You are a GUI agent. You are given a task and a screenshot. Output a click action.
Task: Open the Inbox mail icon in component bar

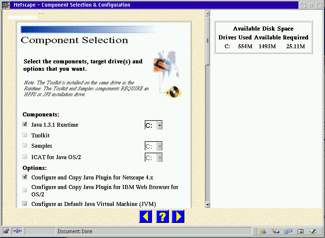[x=275, y=231]
